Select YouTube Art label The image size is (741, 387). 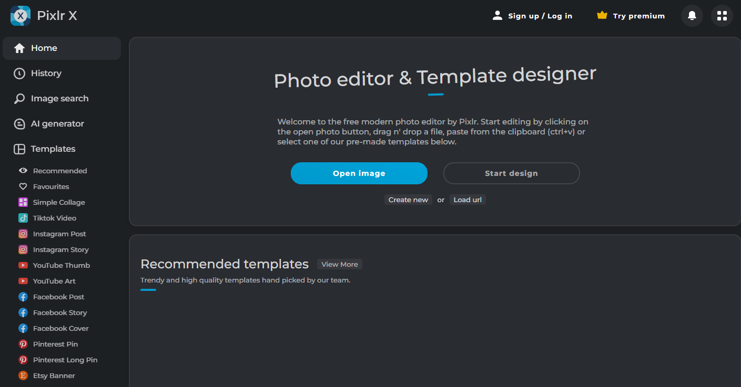[x=54, y=281]
